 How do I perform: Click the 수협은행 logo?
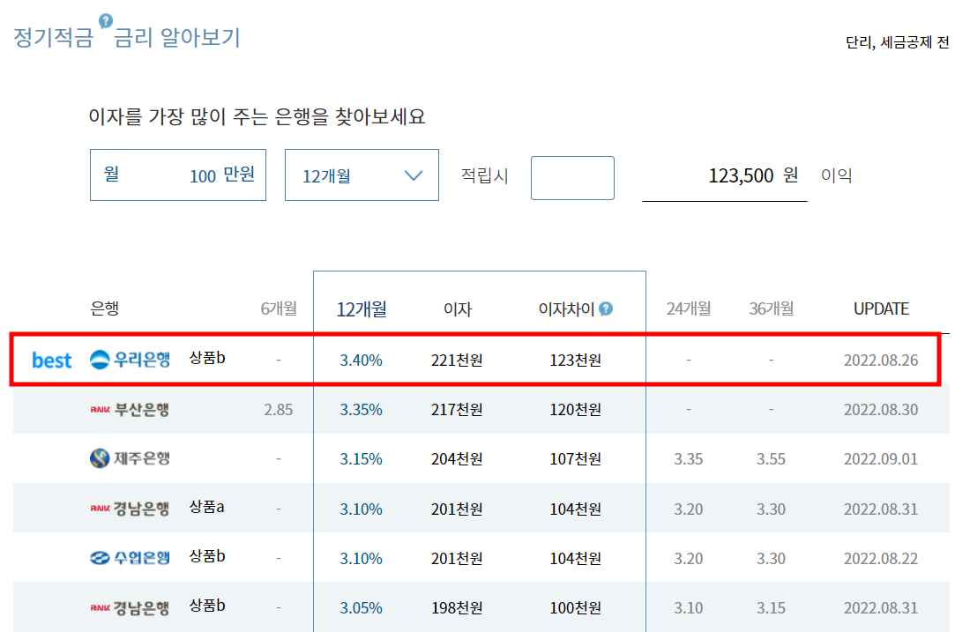tap(130, 558)
